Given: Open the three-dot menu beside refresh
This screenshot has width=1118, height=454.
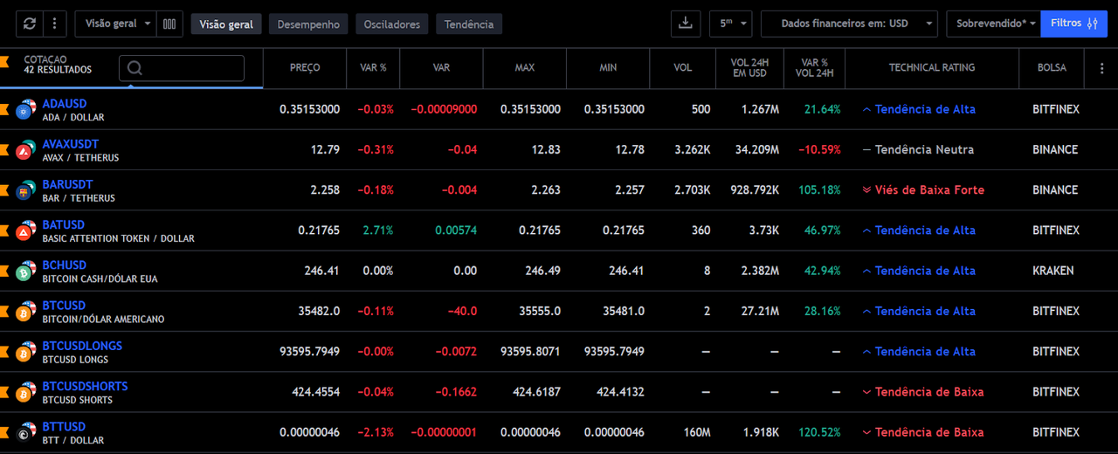Looking at the screenshot, I should (54, 24).
